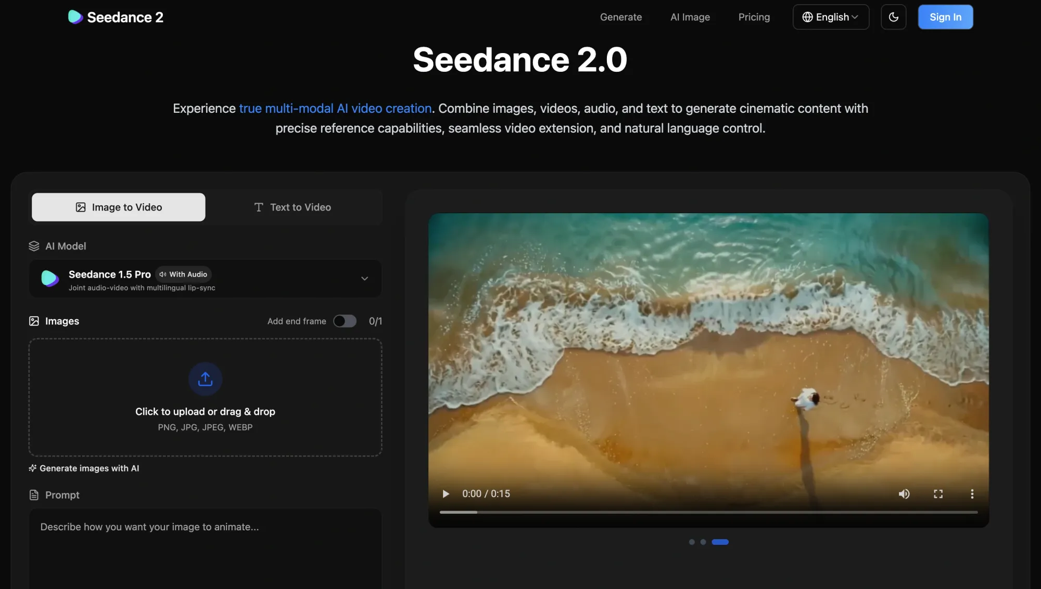This screenshot has height=589, width=1041.
Task: Switch to the Text to Video tab
Action: pyautogui.click(x=293, y=207)
